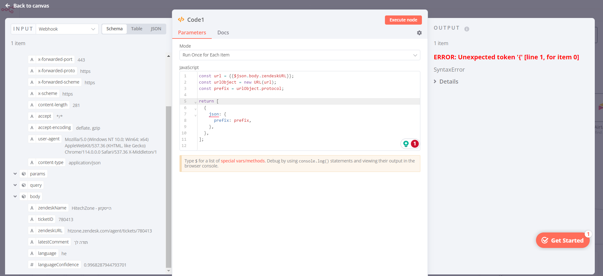Viewport: 603px width, 276px height.
Task: Switch to the JSON view tab
Action: (156, 29)
